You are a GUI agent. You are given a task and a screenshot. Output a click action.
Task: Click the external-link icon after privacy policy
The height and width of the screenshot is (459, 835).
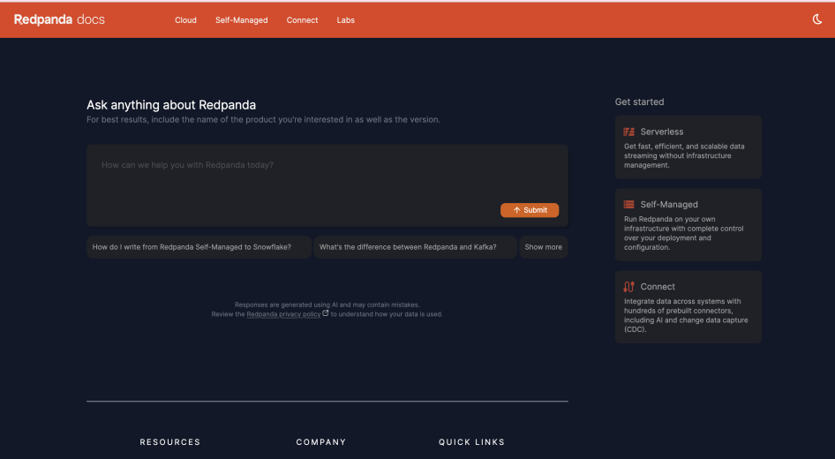326,313
